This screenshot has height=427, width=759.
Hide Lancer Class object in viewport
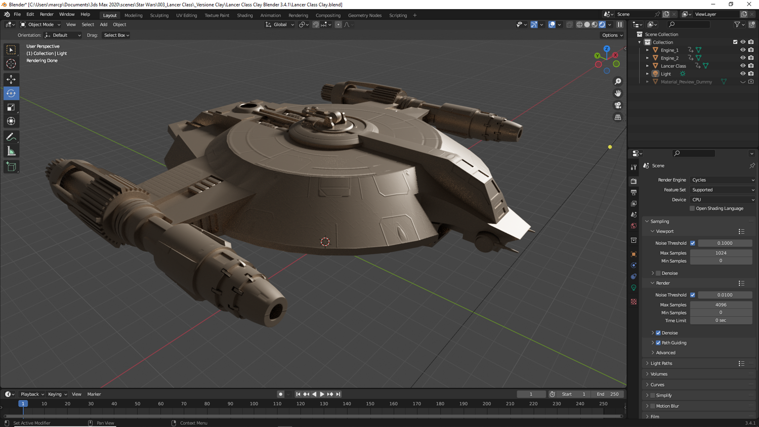point(743,66)
